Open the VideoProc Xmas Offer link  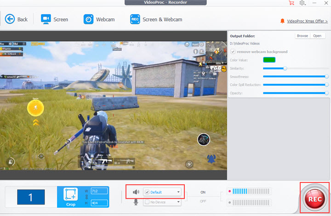click(307, 21)
